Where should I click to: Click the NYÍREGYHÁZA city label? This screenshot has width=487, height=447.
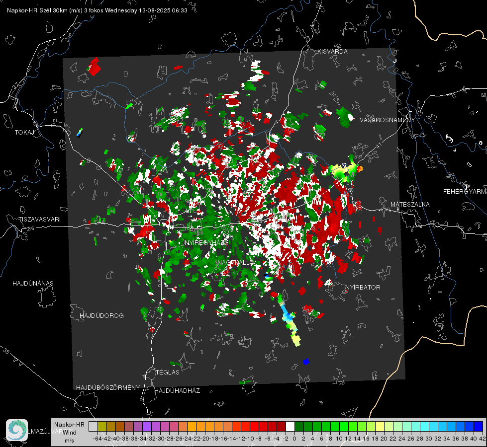click(206, 242)
